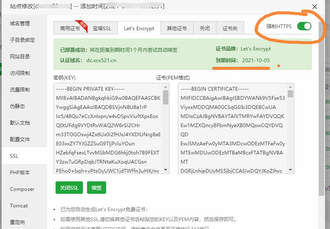Image resolution: width=330 pixels, height=229 pixels.
Task: Toggle the 强制HTTPS switch
Action: point(304,26)
